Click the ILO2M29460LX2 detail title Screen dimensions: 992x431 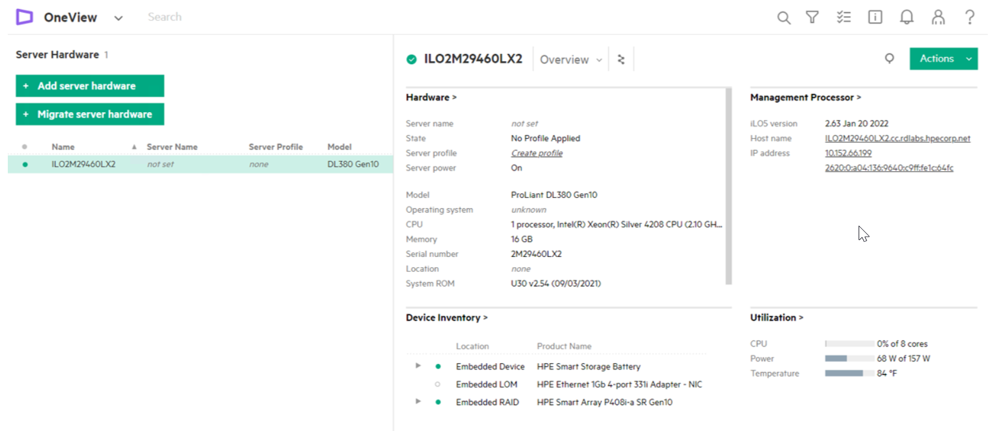click(x=473, y=59)
